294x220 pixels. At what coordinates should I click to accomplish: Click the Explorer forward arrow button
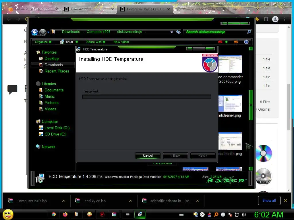pyautogui.click(x=42, y=32)
